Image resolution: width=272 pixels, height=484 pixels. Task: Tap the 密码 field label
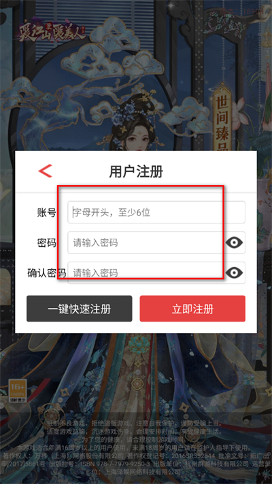[47, 243]
